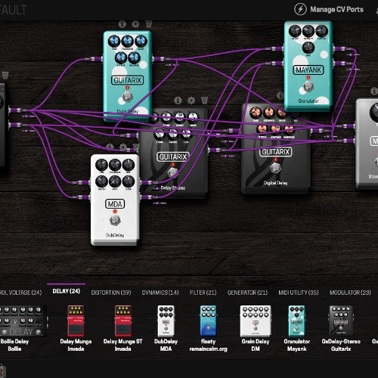The image size is (378, 378).
Task: Click trash icon above Duck Delay pedal
Action: pyautogui.click(x=149, y=24)
